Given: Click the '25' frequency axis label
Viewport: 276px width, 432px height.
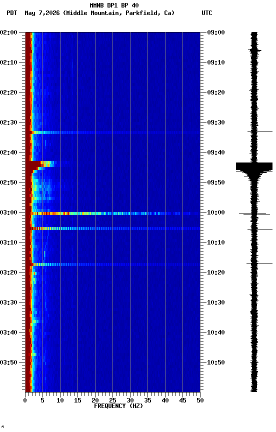Looking at the screenshot, I should [112, 400].
